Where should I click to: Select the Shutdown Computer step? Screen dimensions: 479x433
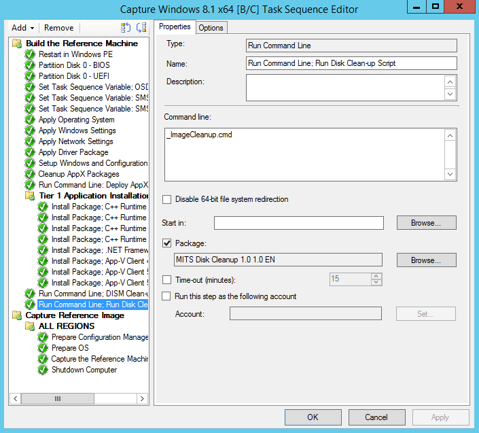click(84, 370)
